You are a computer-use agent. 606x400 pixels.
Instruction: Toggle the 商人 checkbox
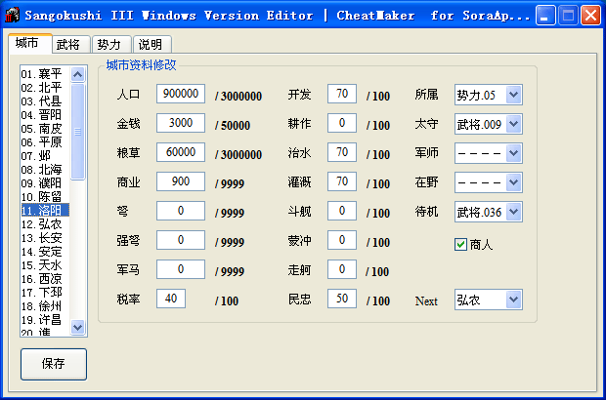coord(461,245)
